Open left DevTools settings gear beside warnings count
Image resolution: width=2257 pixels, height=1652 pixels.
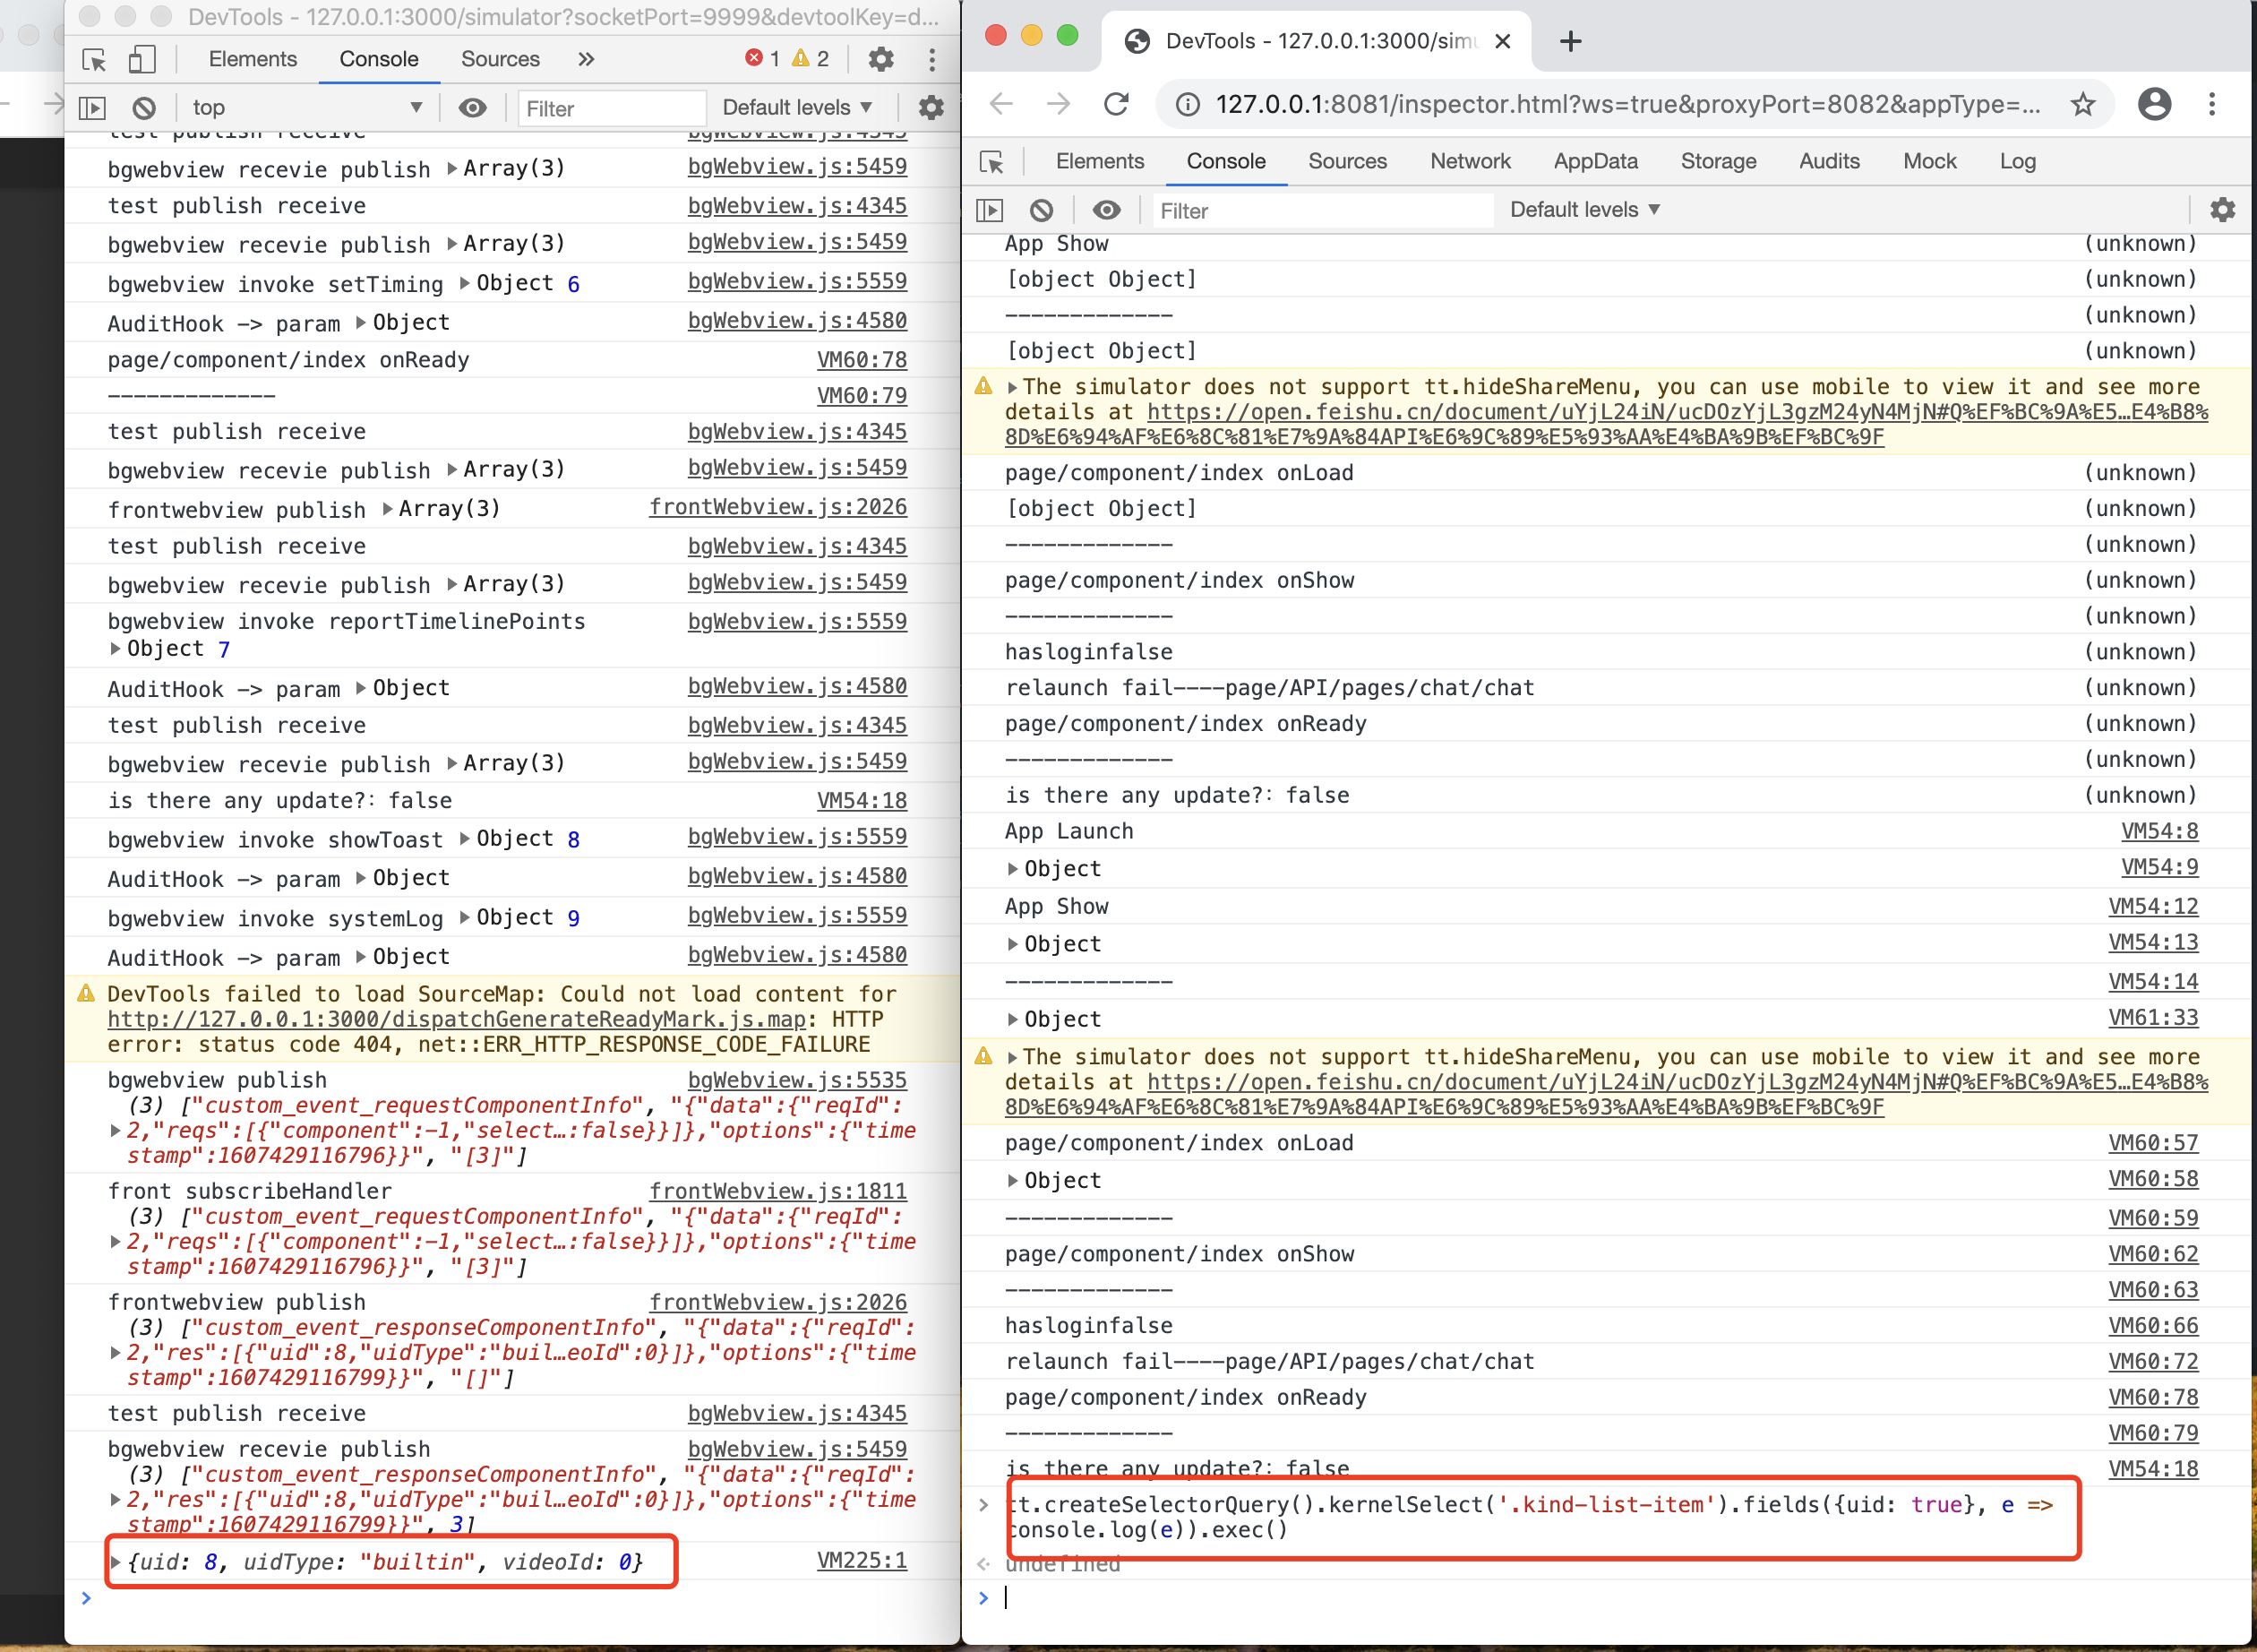[x=880, y=60]
